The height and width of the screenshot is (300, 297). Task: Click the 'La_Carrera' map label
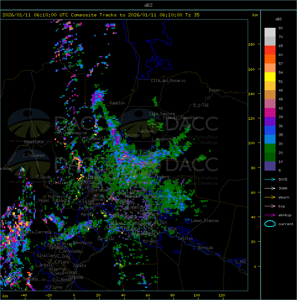pos(40,232)
